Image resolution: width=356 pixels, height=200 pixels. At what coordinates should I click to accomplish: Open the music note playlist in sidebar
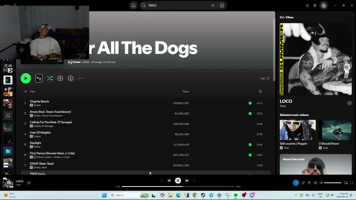click(x=8, y=116)
